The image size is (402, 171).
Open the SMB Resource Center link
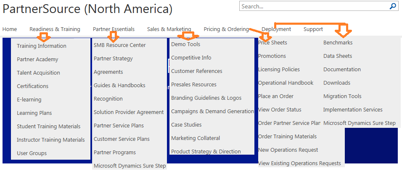click(x=119, y=45)
